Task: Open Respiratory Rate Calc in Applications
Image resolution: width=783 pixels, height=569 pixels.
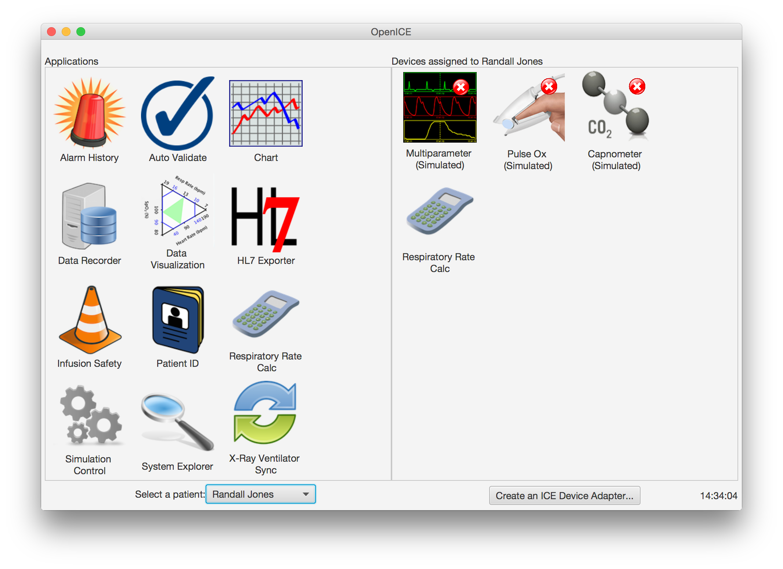Action: 266,330
